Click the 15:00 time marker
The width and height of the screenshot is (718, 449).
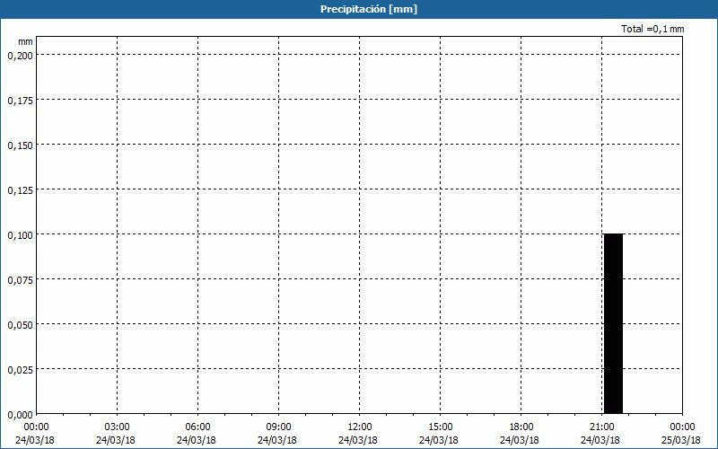(440, 427)
